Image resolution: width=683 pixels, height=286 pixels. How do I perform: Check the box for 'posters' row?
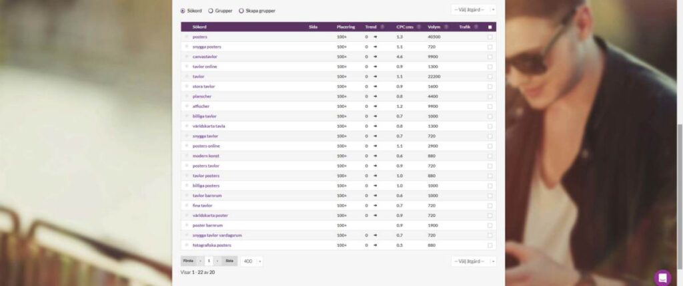click(490, 37)
